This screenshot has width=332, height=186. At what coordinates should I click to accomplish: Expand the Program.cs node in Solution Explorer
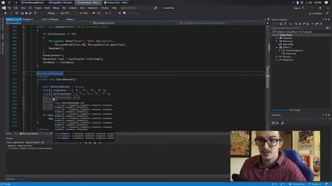(x=276, y=60)
